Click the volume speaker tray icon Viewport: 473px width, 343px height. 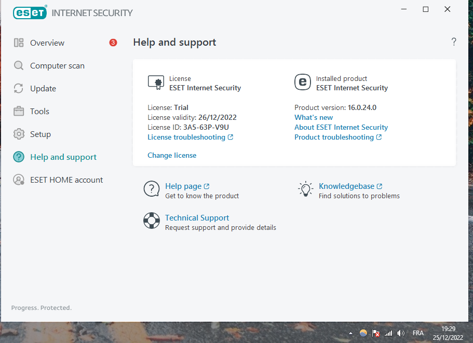point(401,333)
